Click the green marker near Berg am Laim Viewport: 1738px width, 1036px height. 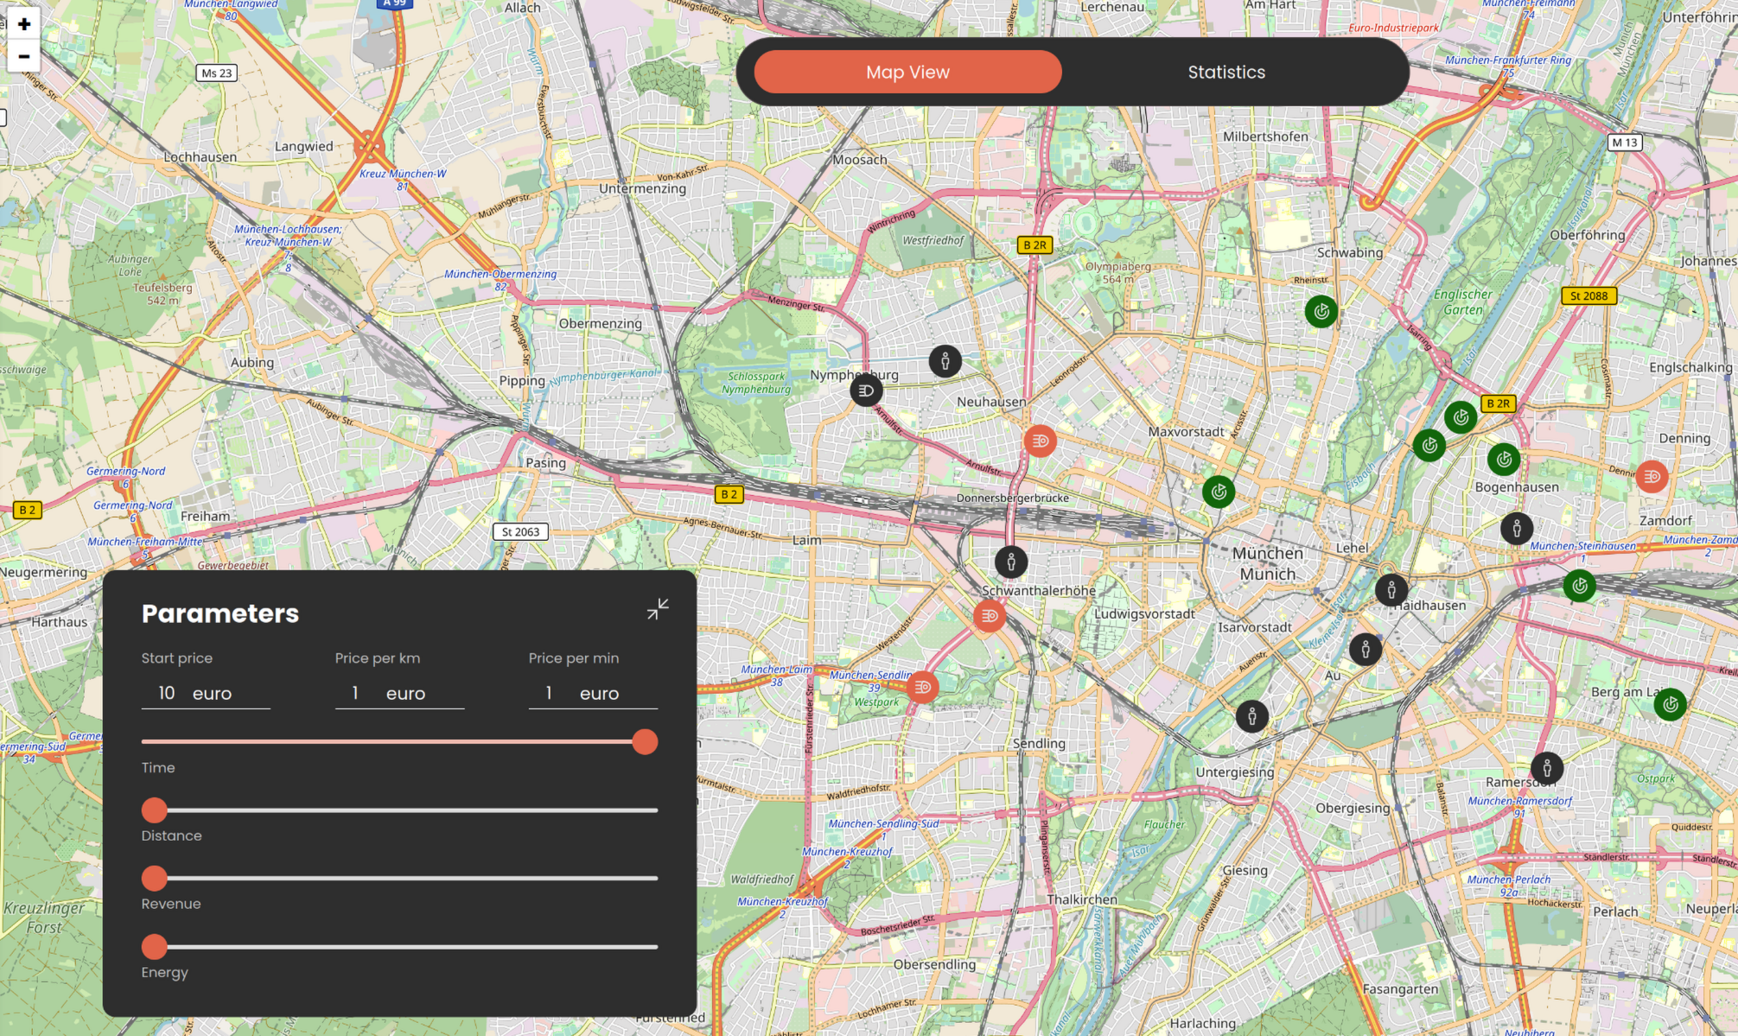tap(1670, 704)
